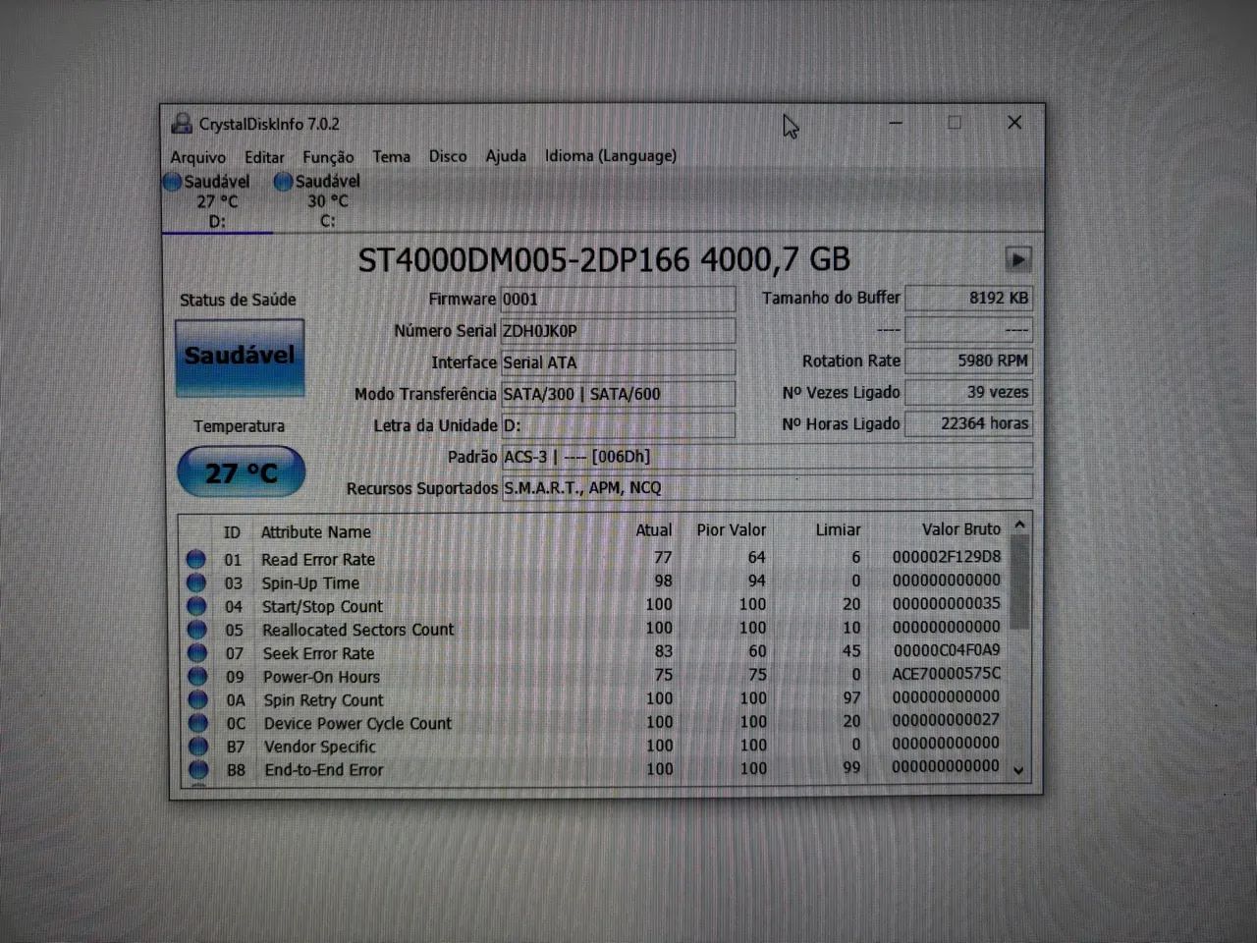
Task: Click the status circle for Reallocated Sectors Count
Action: click(197, 630)
